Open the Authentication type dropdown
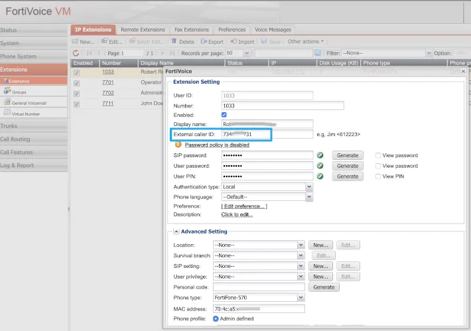This screenshot has width=471, height=331. point(309,187)
